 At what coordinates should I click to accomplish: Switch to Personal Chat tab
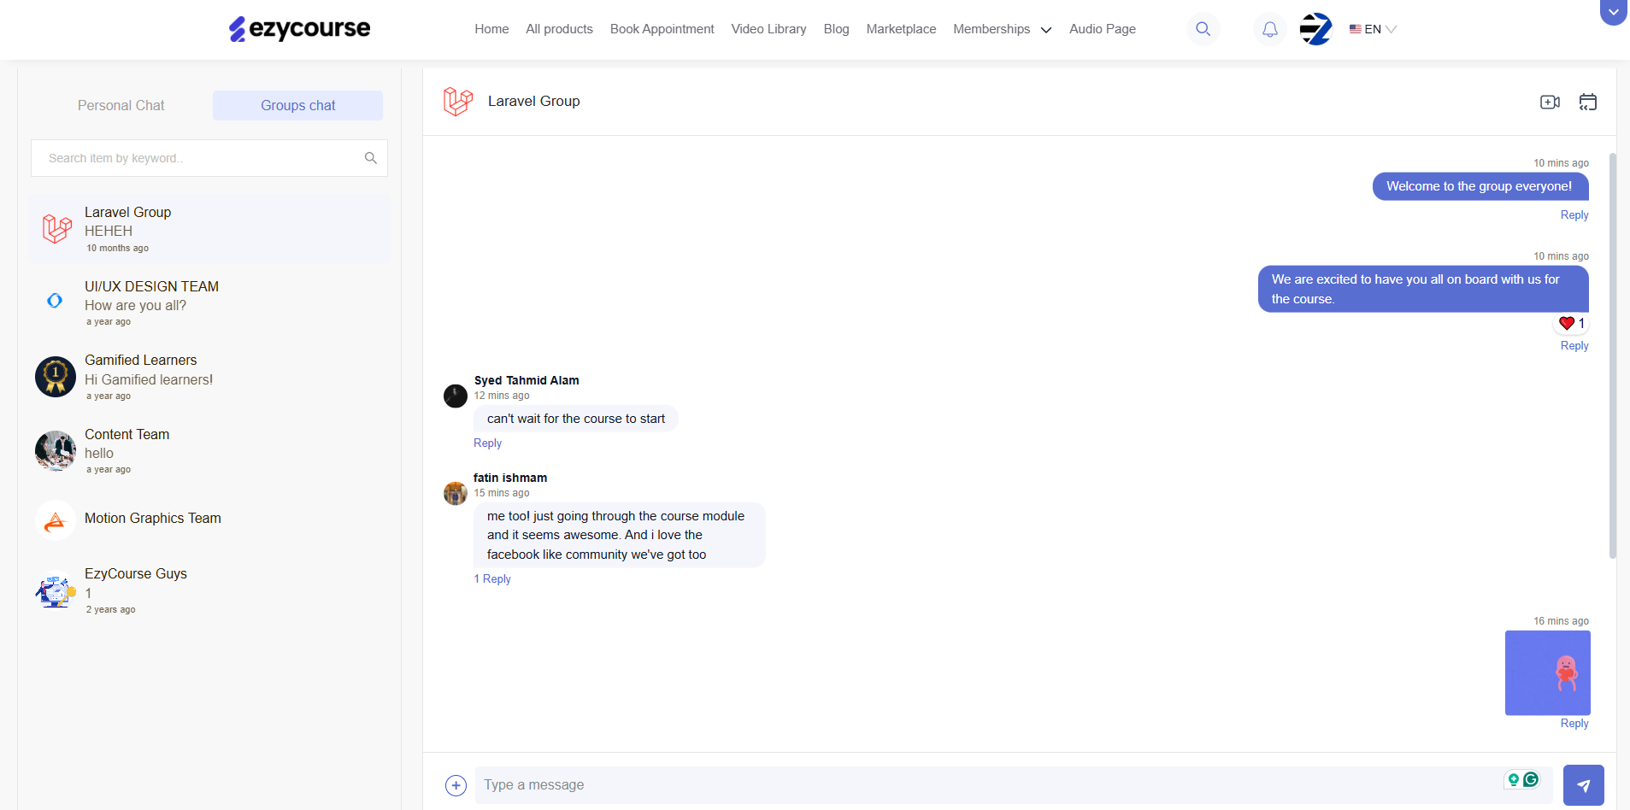tap(121, 106)
